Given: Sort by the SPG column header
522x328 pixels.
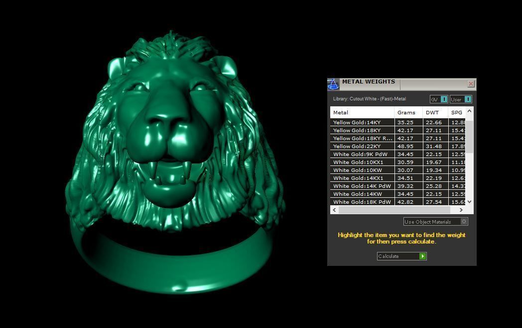Looking at the screenshot, I should 457,112.
